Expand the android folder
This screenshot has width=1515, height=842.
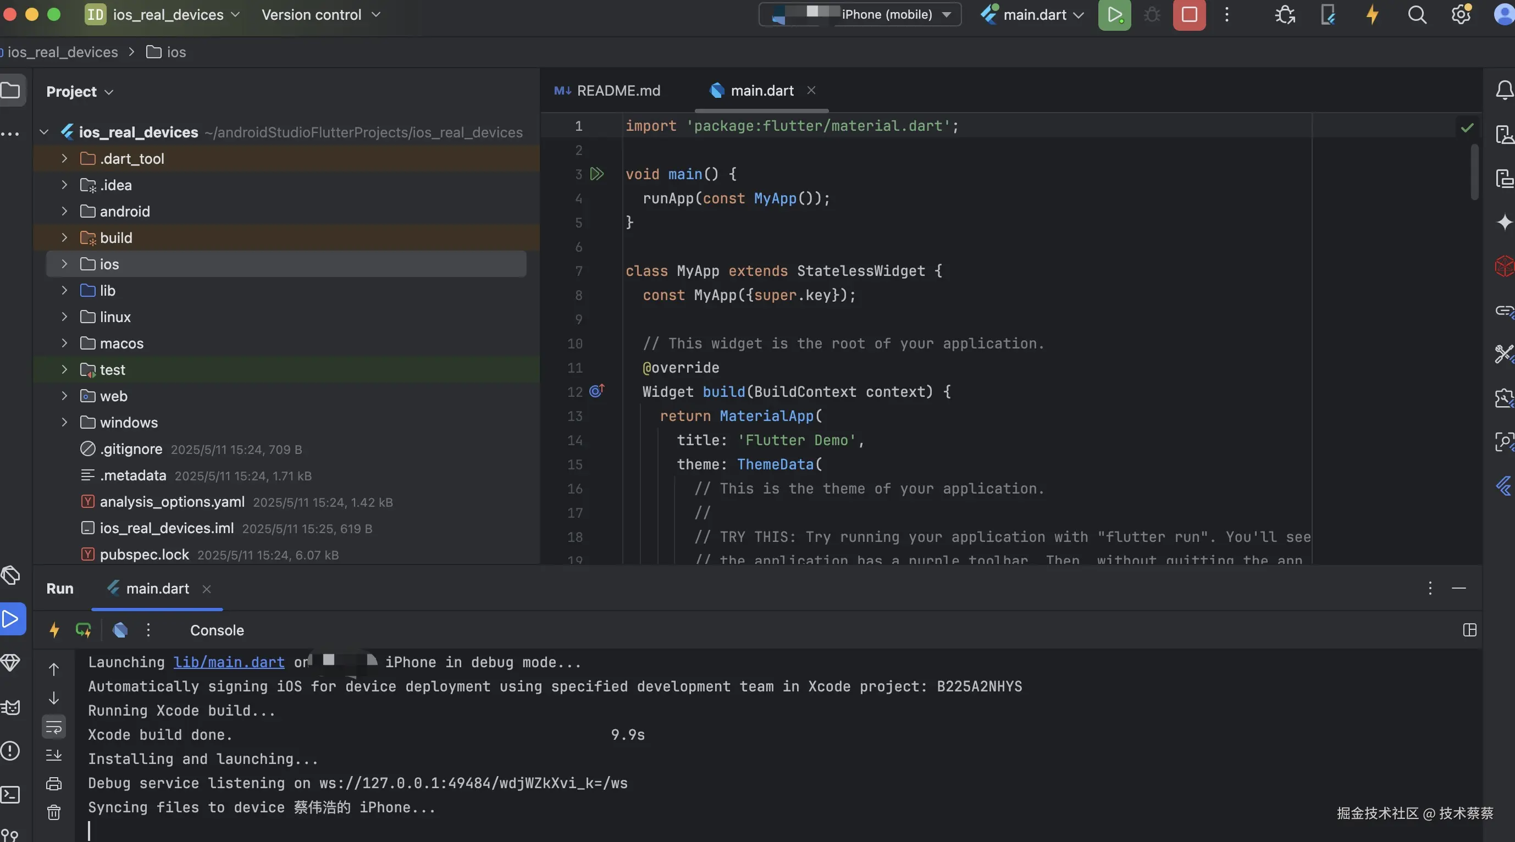pos(64,211)
